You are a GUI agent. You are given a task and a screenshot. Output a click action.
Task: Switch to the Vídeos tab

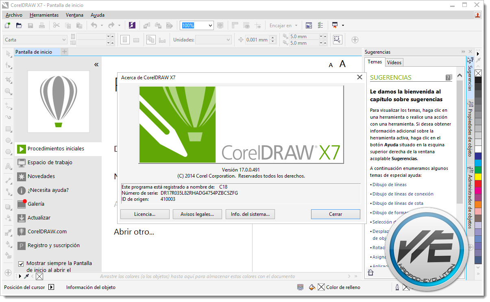pos(394,62)
